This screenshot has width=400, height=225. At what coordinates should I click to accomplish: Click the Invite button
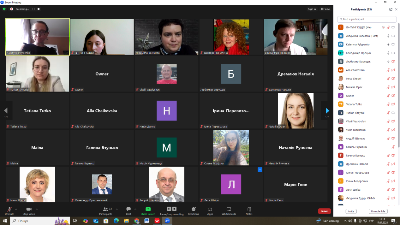(351, 211)
